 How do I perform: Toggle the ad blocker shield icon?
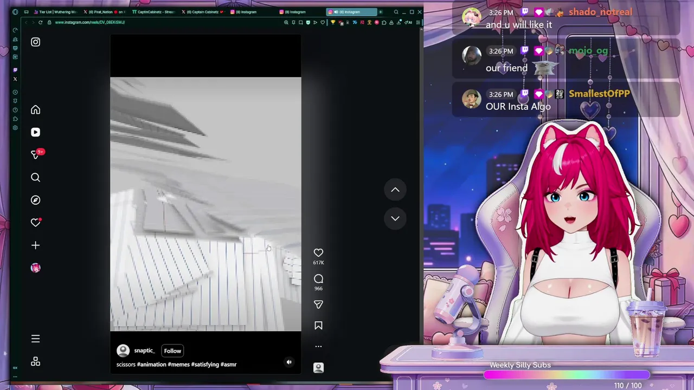pos(308,22)
